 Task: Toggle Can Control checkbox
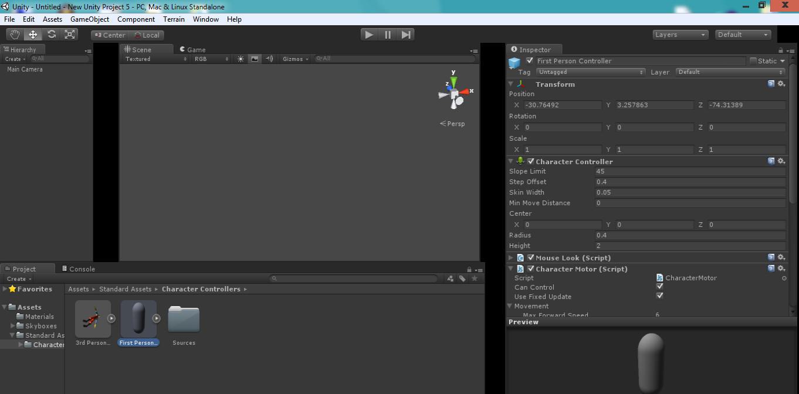coord(659,287)
